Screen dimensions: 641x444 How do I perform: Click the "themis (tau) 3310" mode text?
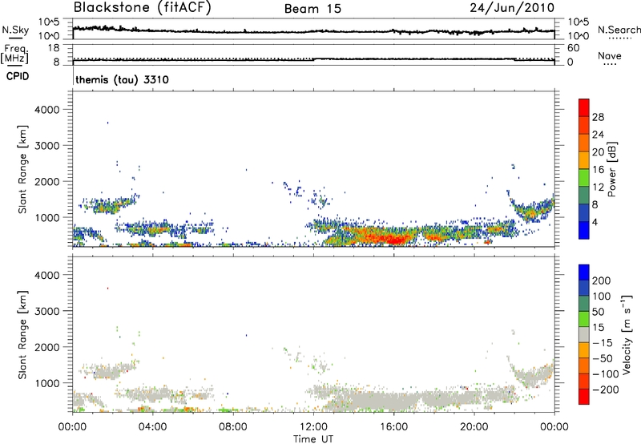click(x=123, y=79)
